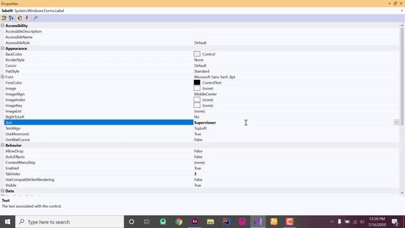405x228 pixels.
Task: Open Properties window options dropdown arrow
Action: pyautogui.click(x=390, y=4)
